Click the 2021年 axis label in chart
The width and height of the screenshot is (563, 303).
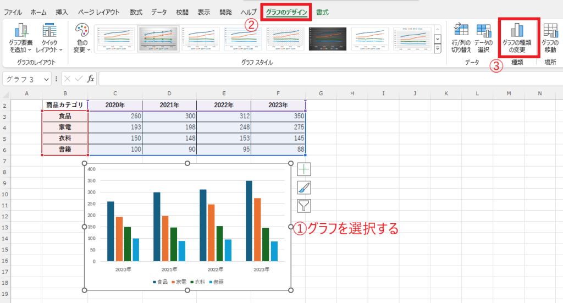pos(169,269)
